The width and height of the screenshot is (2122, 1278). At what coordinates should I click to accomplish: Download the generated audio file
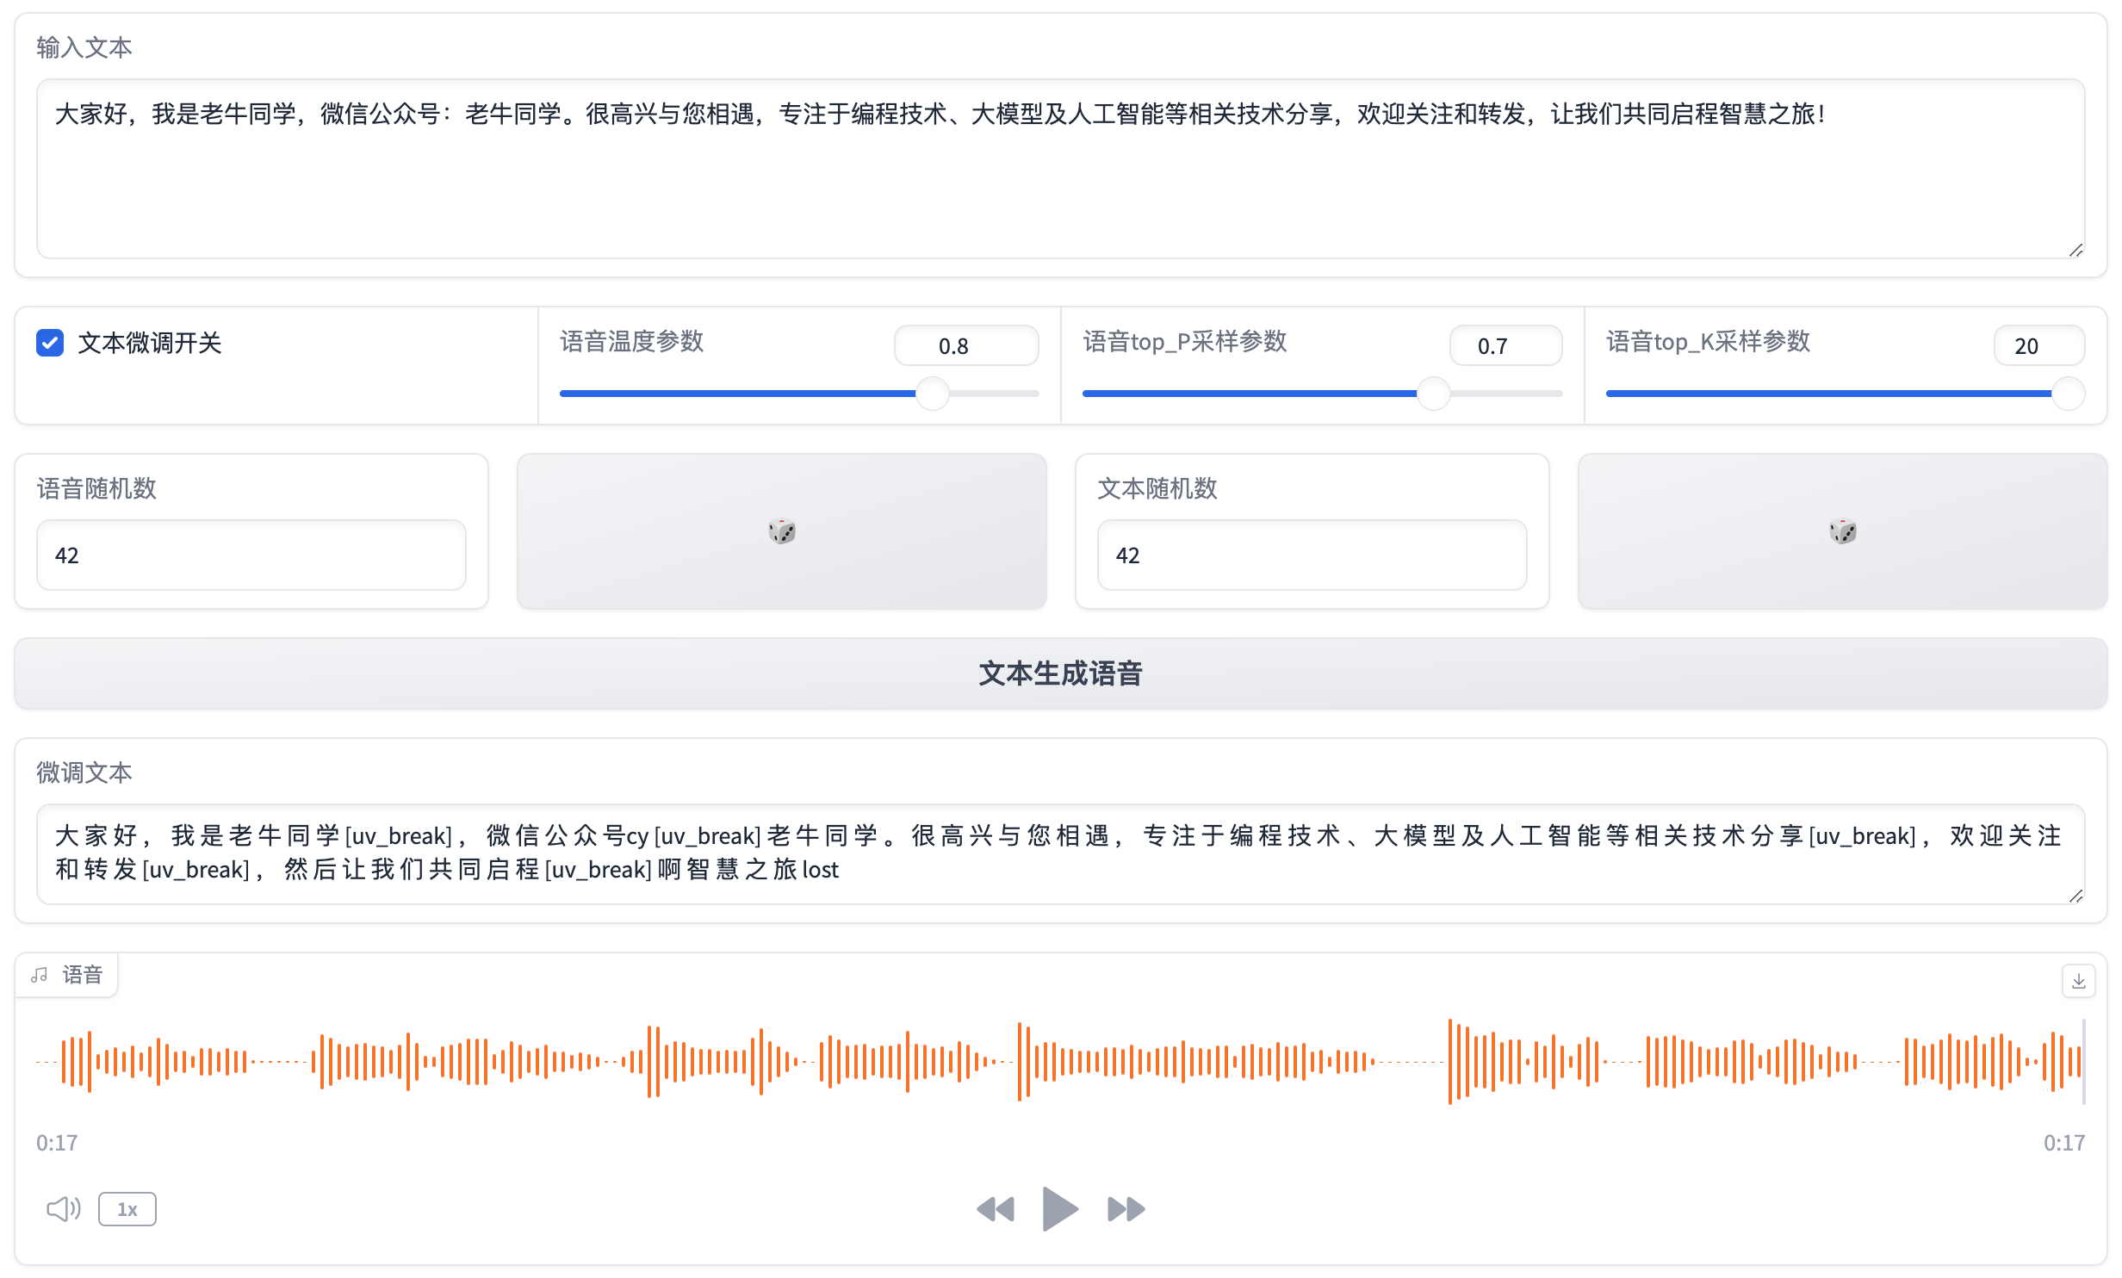click(x=2078, y=981)
